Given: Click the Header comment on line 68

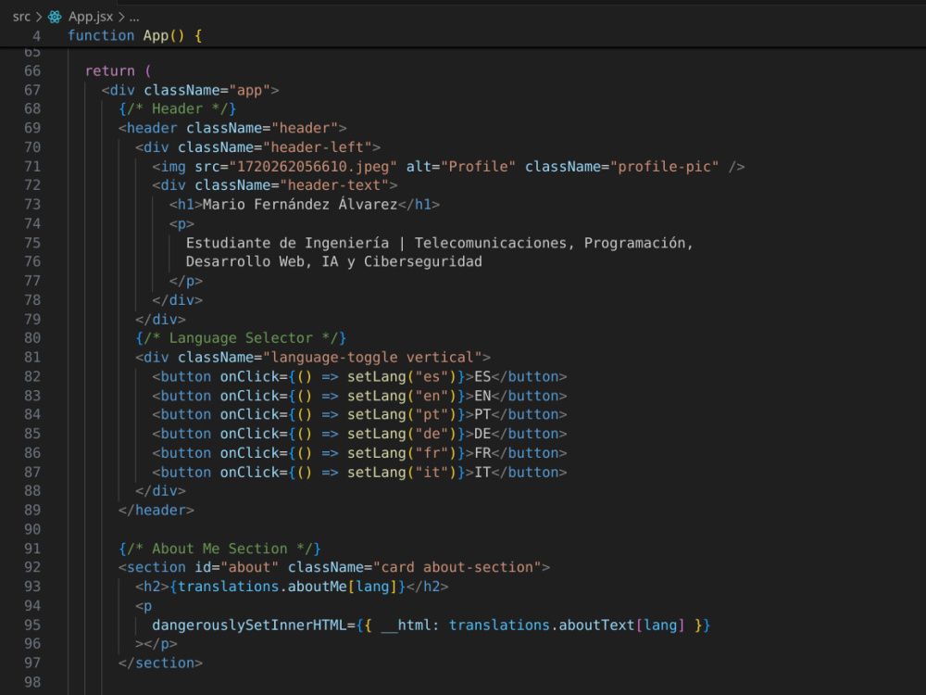Looking at the screenshot, I should coord(177,108).
